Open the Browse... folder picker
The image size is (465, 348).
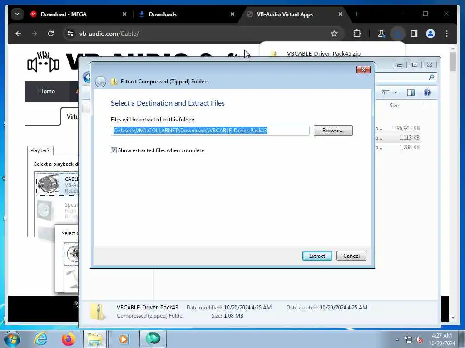333,130
